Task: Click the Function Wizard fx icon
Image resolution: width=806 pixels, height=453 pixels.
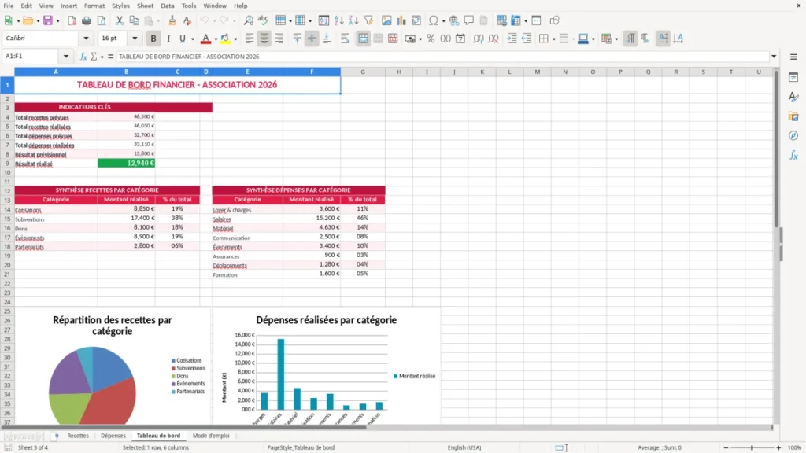Action: (83, 57)
